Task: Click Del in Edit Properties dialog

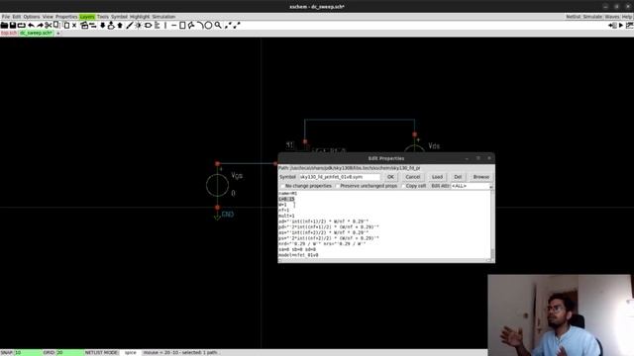Action: (458, 177)
